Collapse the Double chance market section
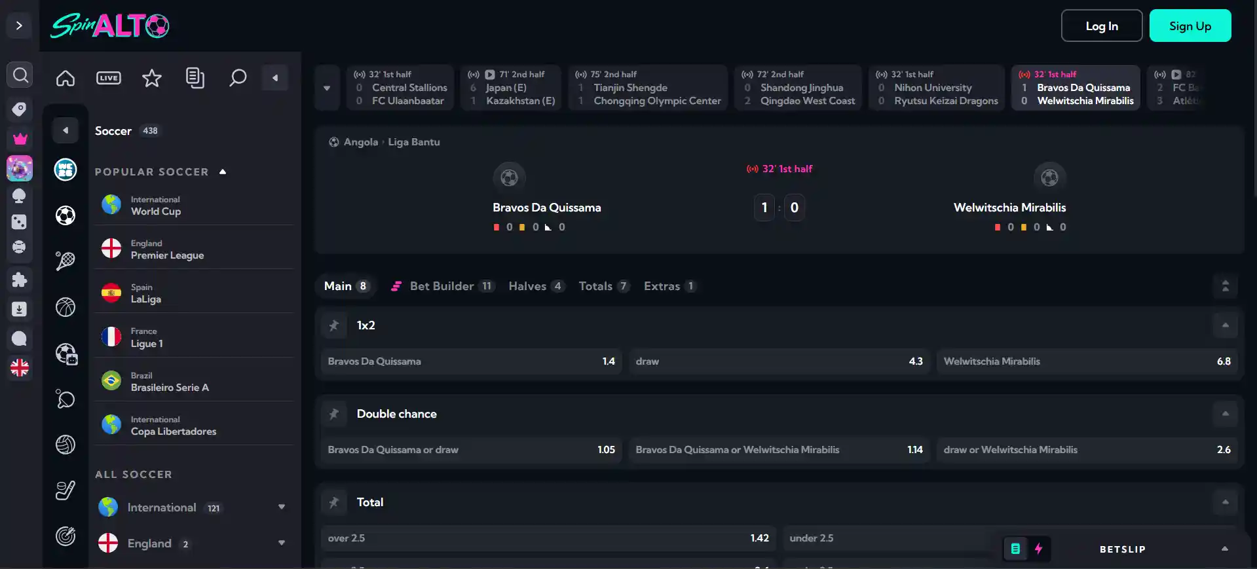 (x=1225, y=414)
